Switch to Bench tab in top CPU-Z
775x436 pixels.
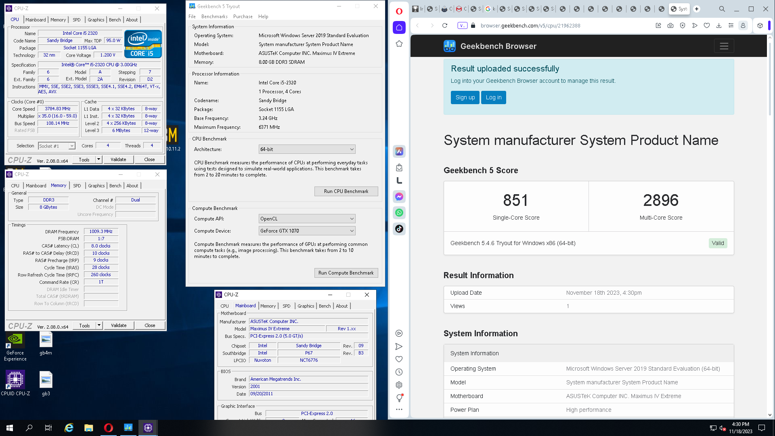click(x=115, y=20)
